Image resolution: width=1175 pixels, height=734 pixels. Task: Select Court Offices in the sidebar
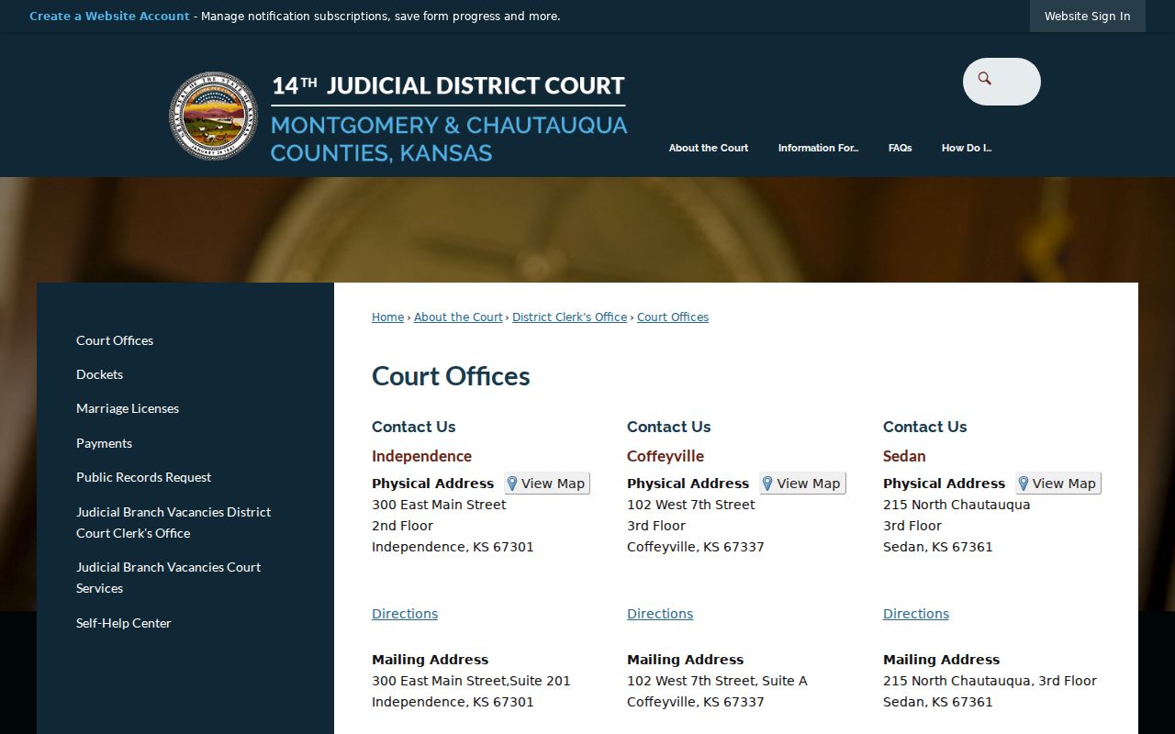[x=115, y=340]
